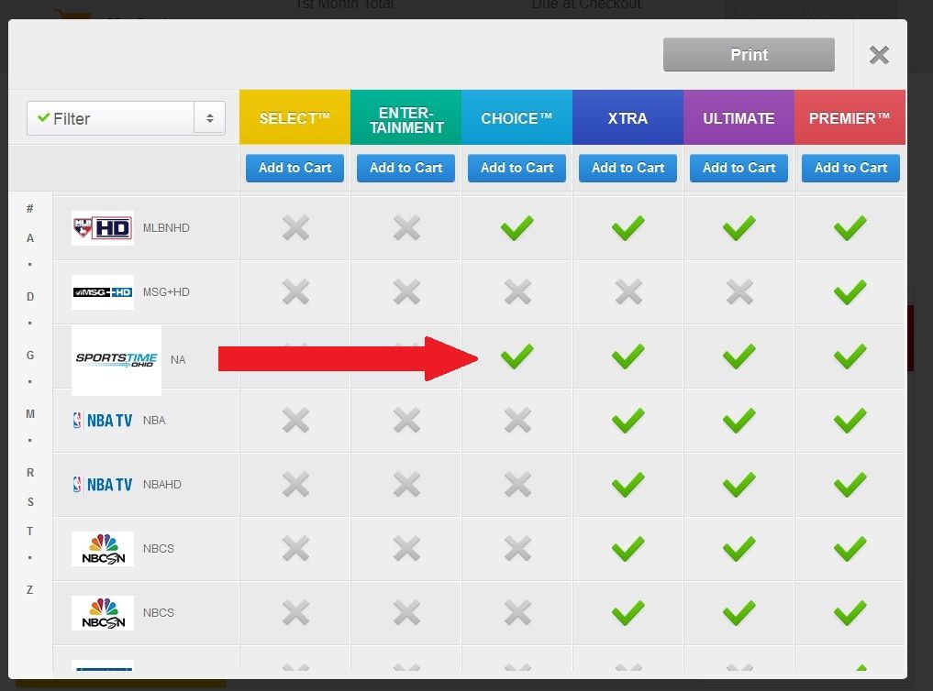Add the SELECT package to cart
Image resolution: width=933 pixels, height=691 pixels.
294,168
